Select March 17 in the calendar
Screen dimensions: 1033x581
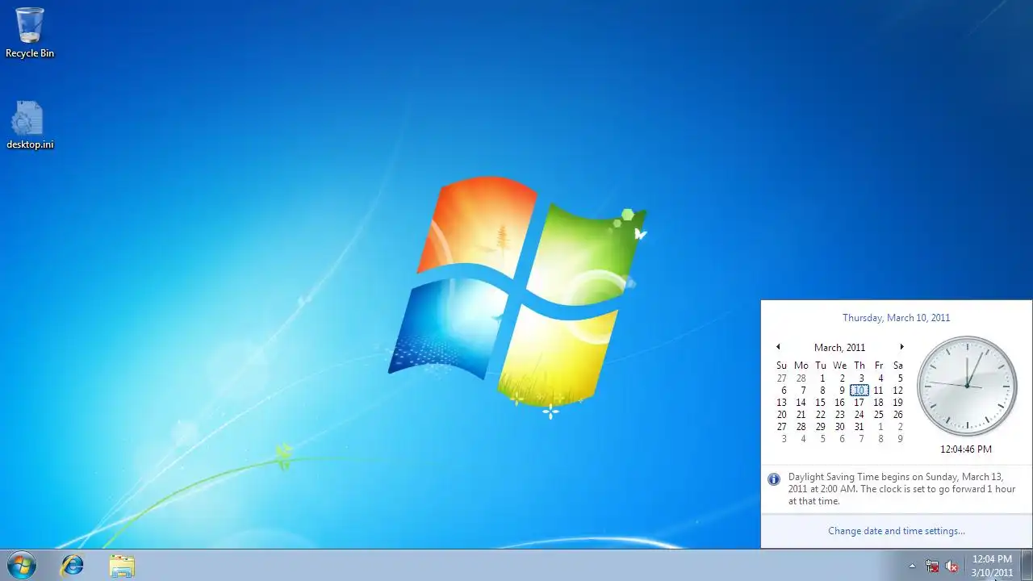(859, 403)
